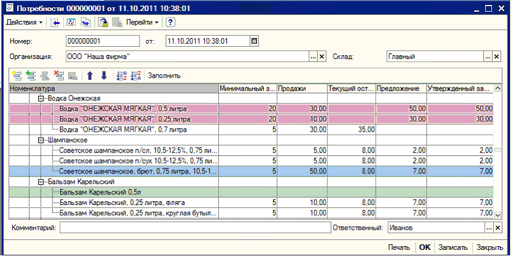Click the OK button
This screenshot has height=256, width=511.
425,247
